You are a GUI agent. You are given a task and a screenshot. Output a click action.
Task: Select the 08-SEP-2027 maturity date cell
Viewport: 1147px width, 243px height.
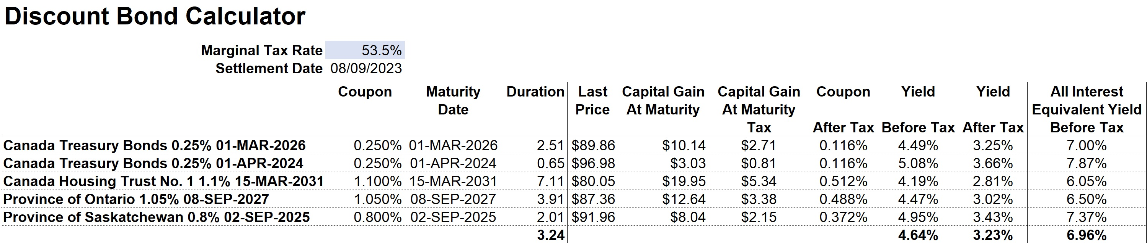[453, 199]
